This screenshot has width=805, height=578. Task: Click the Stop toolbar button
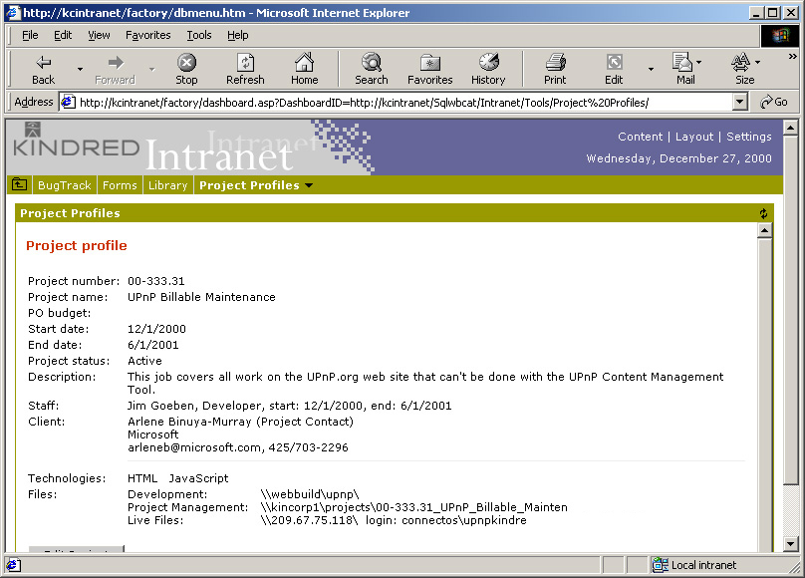click(x=186, y=69)
